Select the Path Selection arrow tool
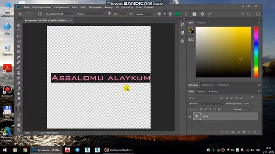The width and height of the screenshot is (275, 154). (18, 114)
